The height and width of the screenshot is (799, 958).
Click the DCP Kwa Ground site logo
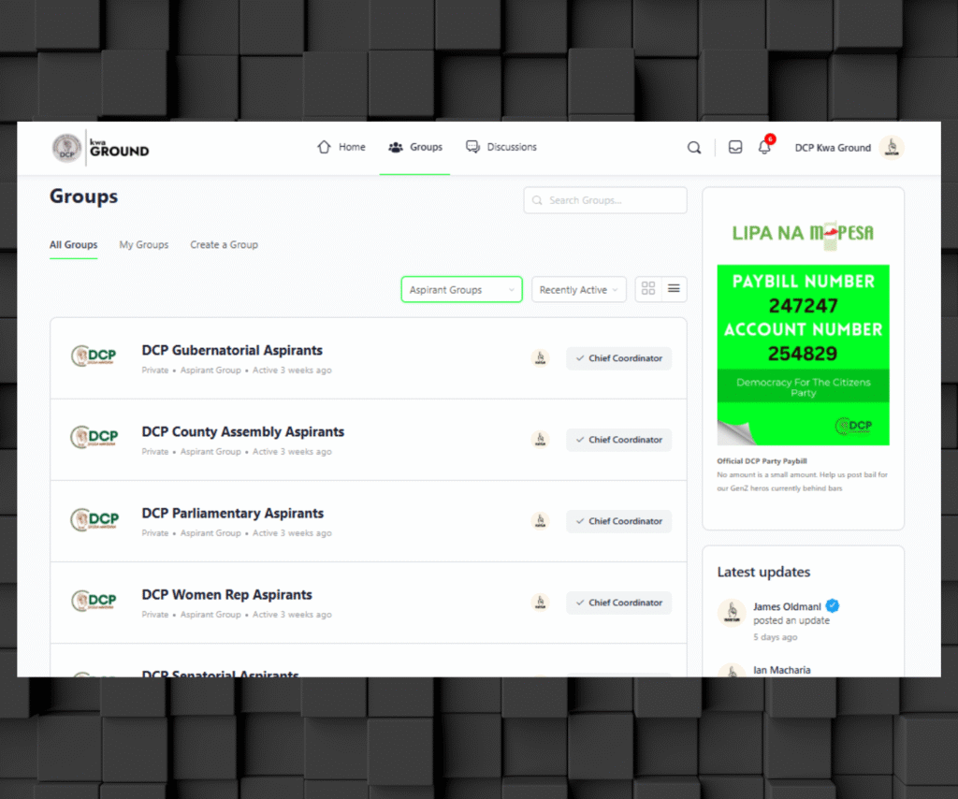coord(101,148)
